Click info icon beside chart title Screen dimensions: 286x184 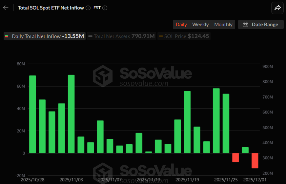pos(88,8)
